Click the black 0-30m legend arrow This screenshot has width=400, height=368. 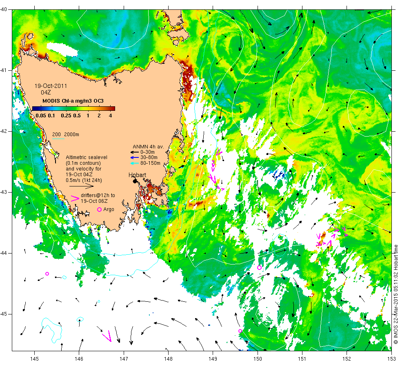[x=135, y=152]
